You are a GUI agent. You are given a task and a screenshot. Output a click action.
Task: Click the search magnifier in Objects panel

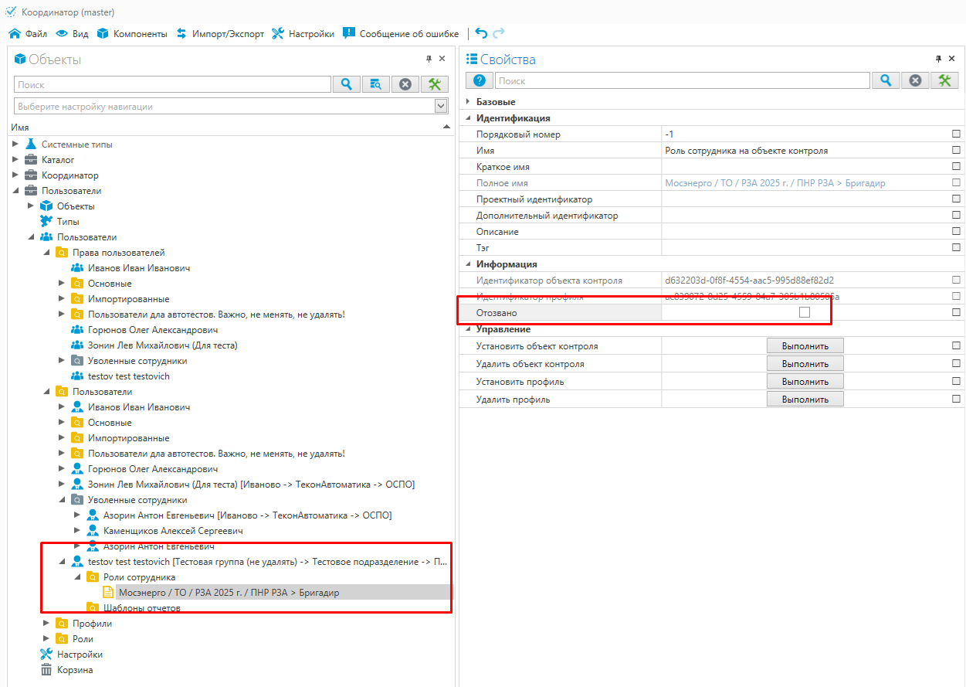pyautogui.click(x=347, y=84)
